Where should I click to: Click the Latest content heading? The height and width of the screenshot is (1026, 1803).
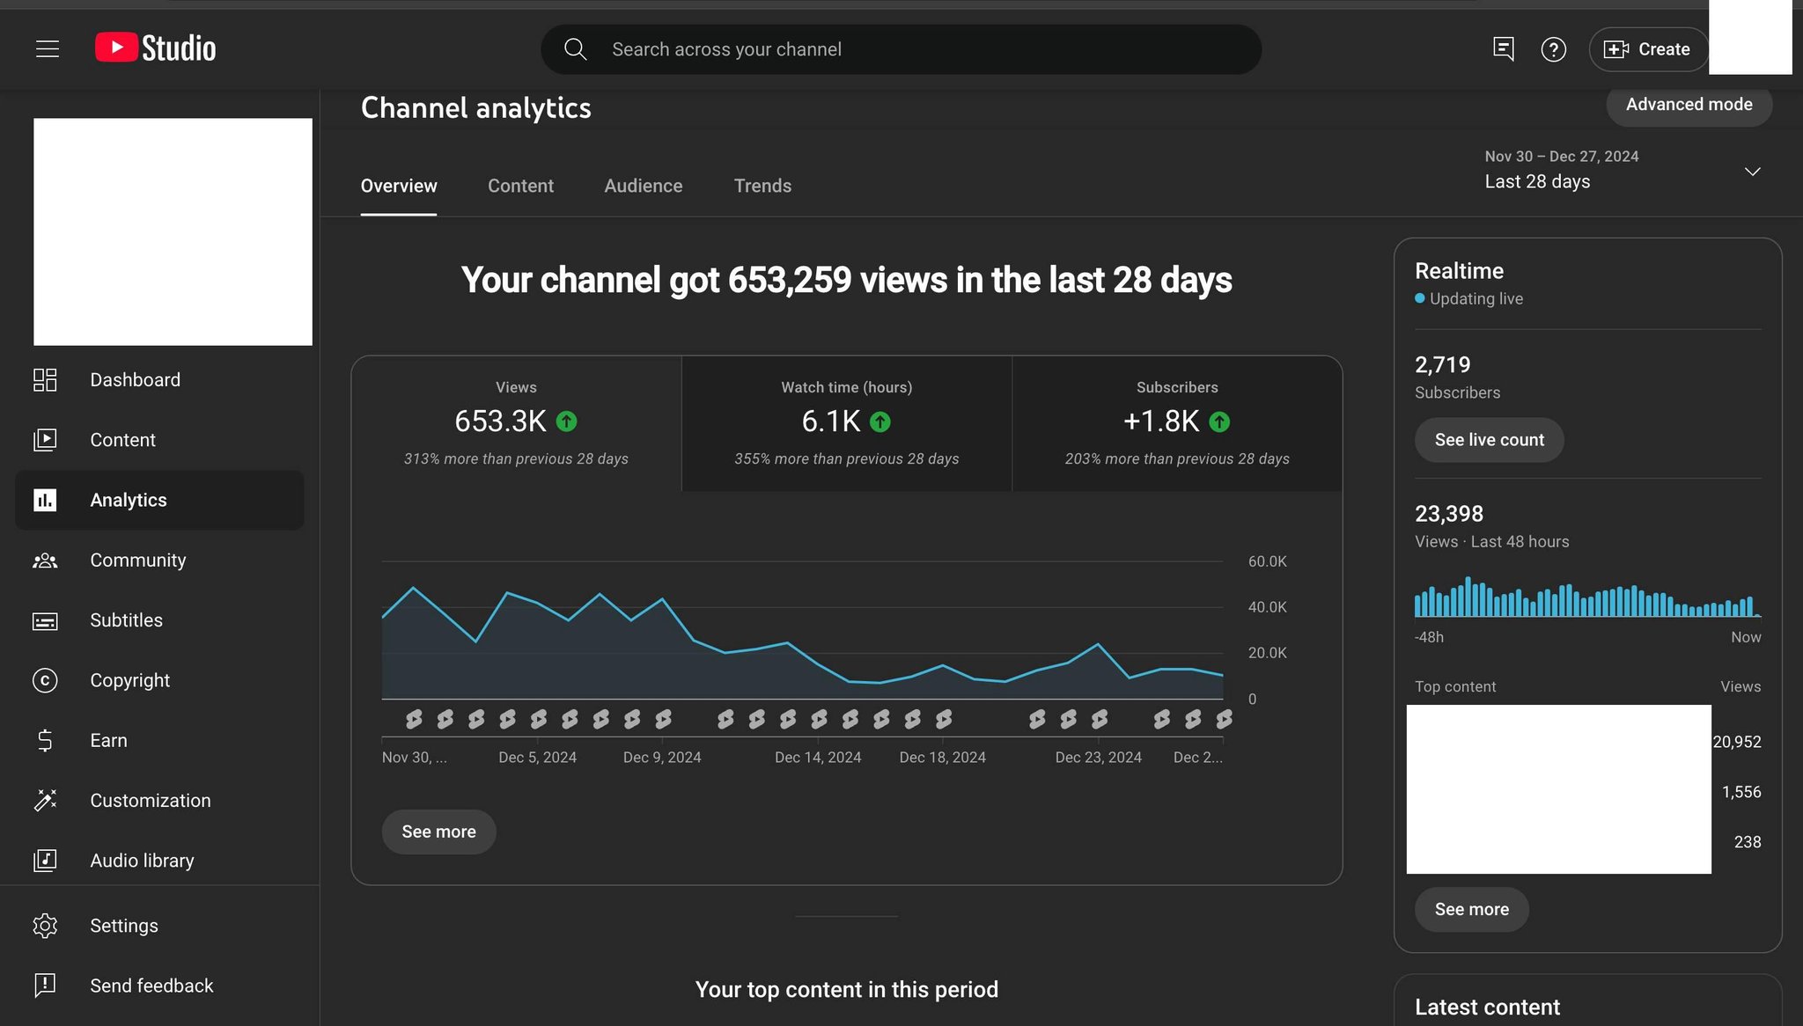coord(1487,1007)
